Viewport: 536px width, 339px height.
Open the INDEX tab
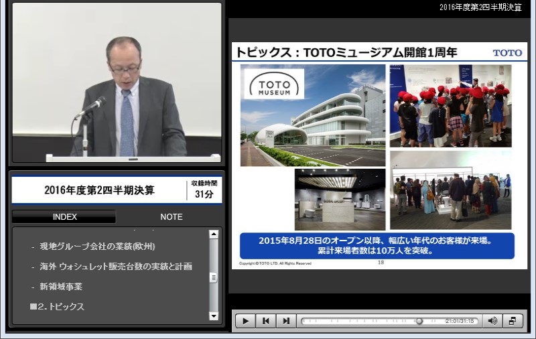(x=64, y=216)
